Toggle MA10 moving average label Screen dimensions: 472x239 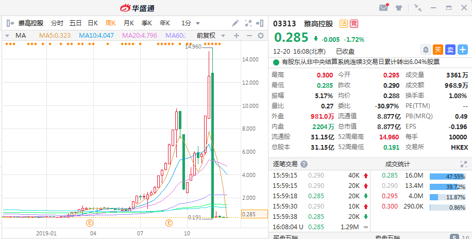[96, 36]
